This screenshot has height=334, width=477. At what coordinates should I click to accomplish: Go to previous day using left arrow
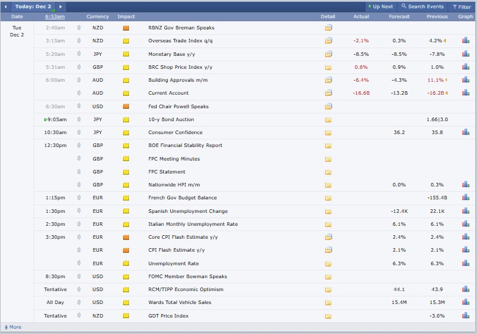click(6, 6)
